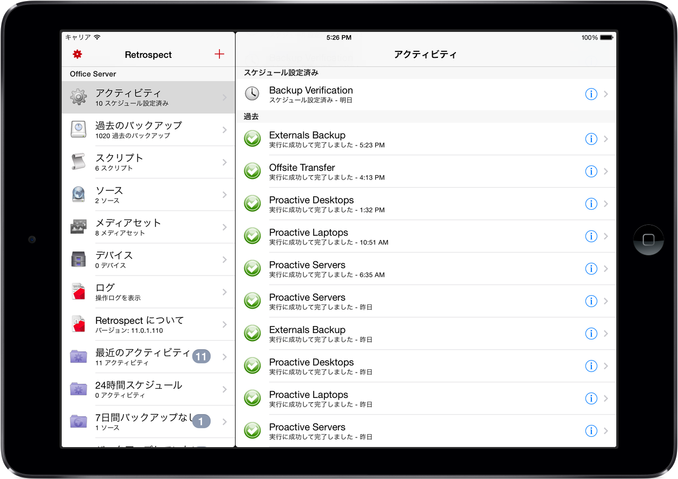
Task: Open Proactive Desktops completed 昨日
Action: (x=426, y=366)
